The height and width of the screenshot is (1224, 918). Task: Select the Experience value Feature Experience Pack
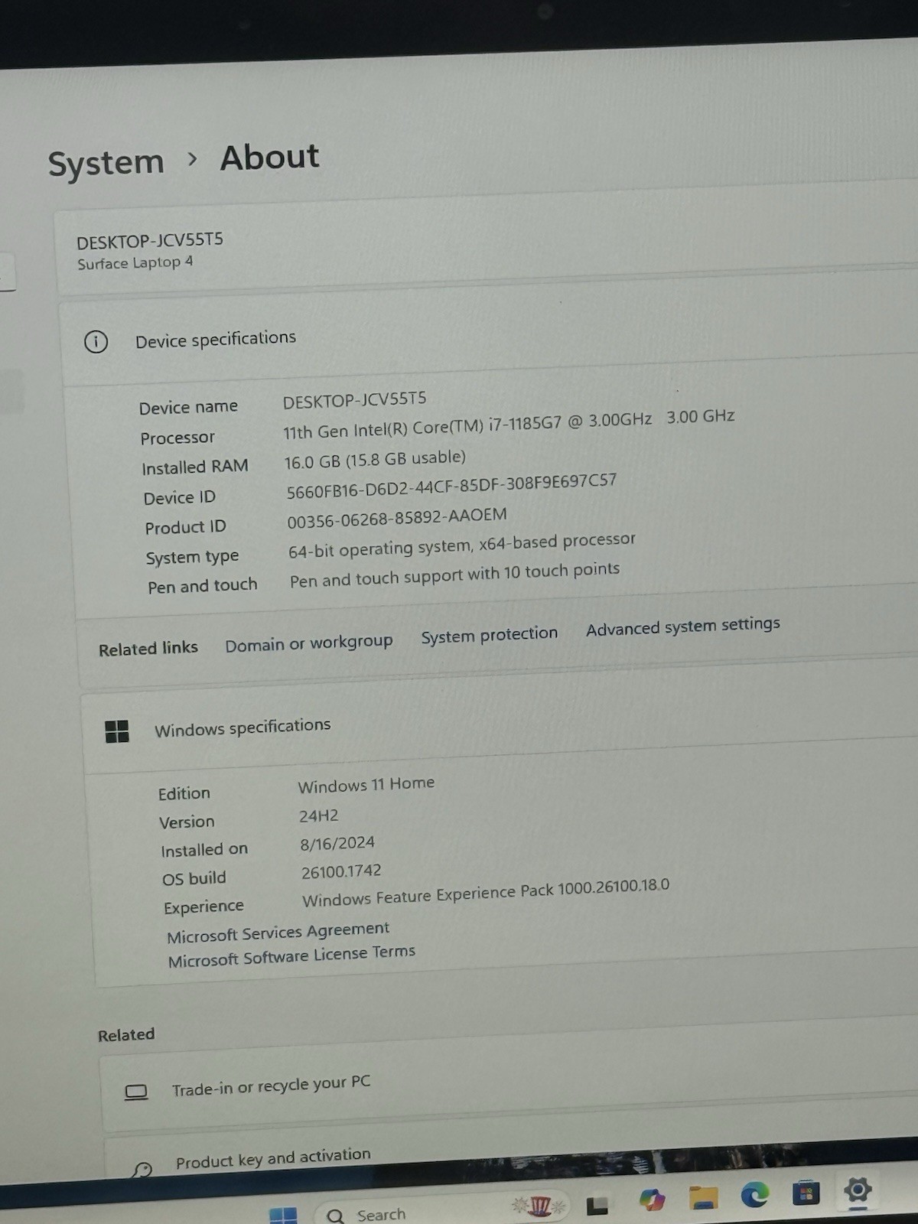pos(486,893)
